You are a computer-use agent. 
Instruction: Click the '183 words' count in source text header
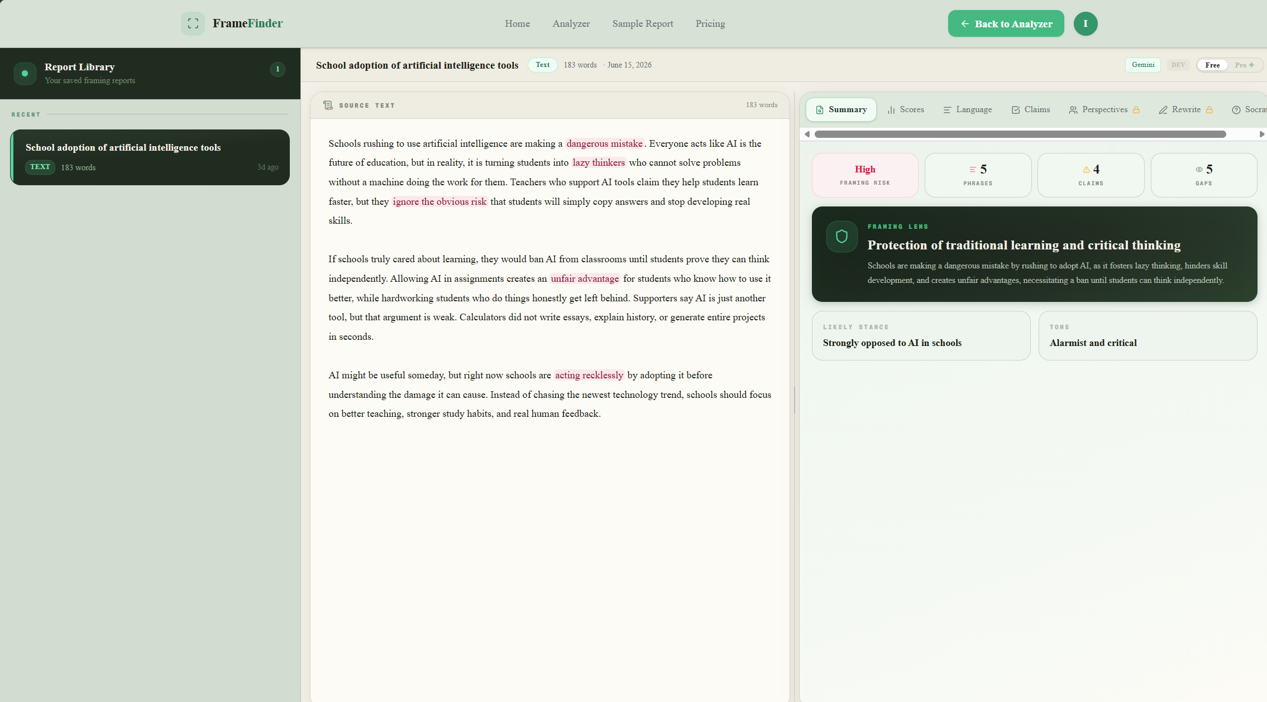tap(761, 105)
